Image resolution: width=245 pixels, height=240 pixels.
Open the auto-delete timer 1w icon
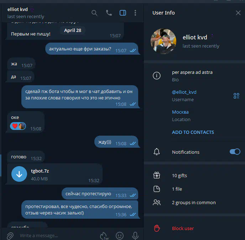104,236
